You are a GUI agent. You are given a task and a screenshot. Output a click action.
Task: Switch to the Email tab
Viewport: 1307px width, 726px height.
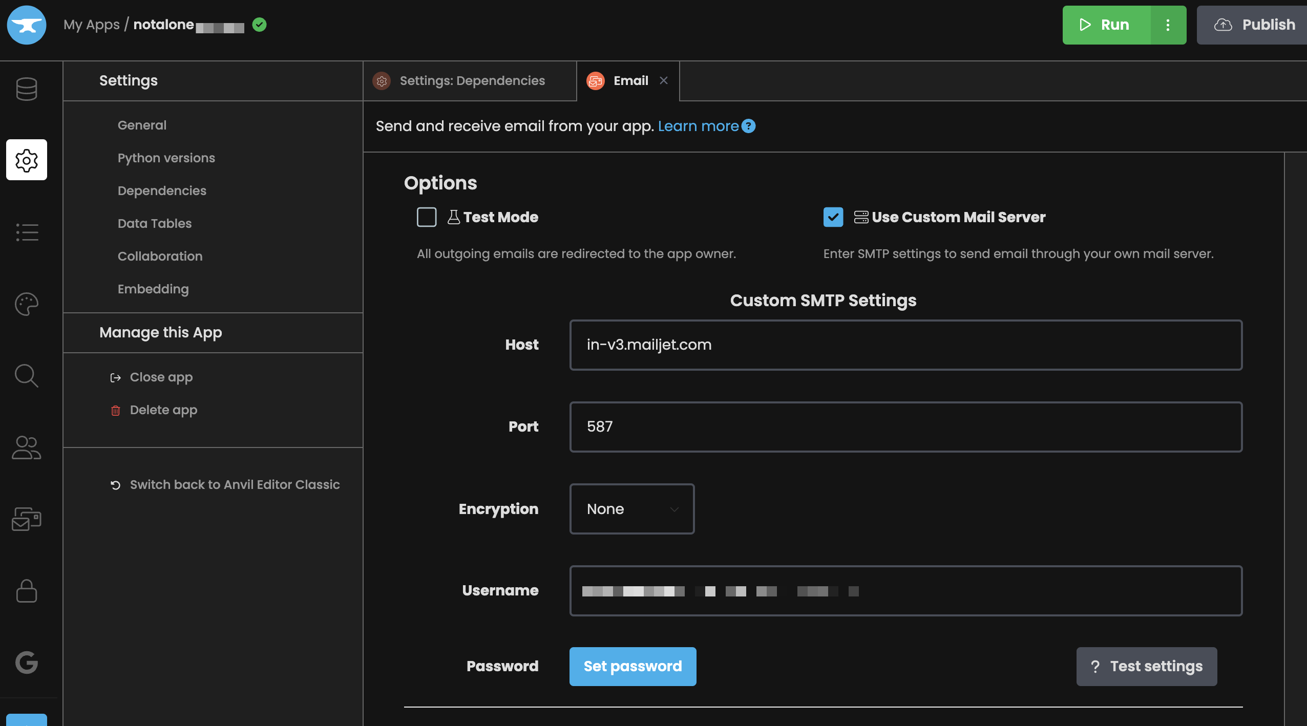pos(628,81)
